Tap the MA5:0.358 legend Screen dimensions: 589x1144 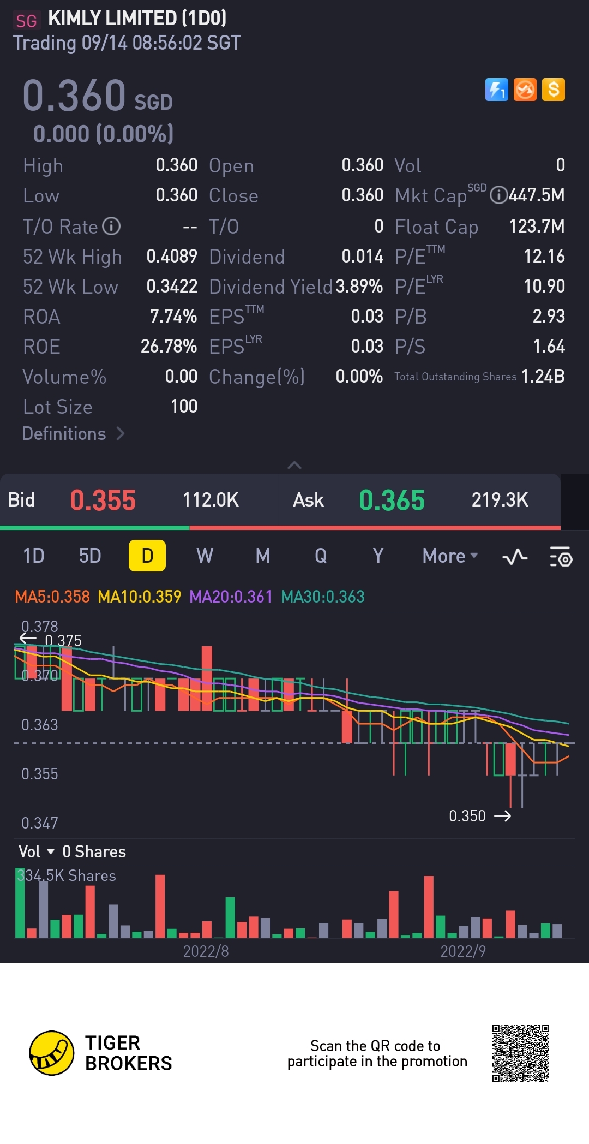52,597
